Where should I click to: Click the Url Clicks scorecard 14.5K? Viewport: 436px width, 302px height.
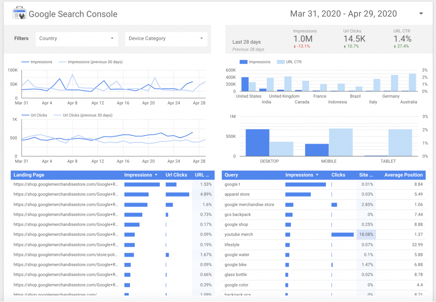tap(354, 39)
